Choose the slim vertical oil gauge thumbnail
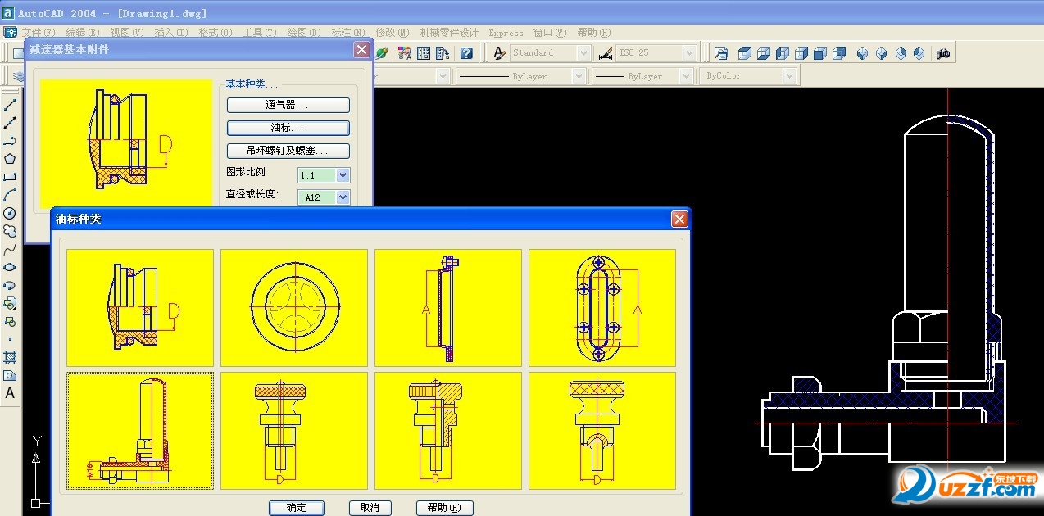Screen dimensions: 1044x516 click(x=448, y=308)
